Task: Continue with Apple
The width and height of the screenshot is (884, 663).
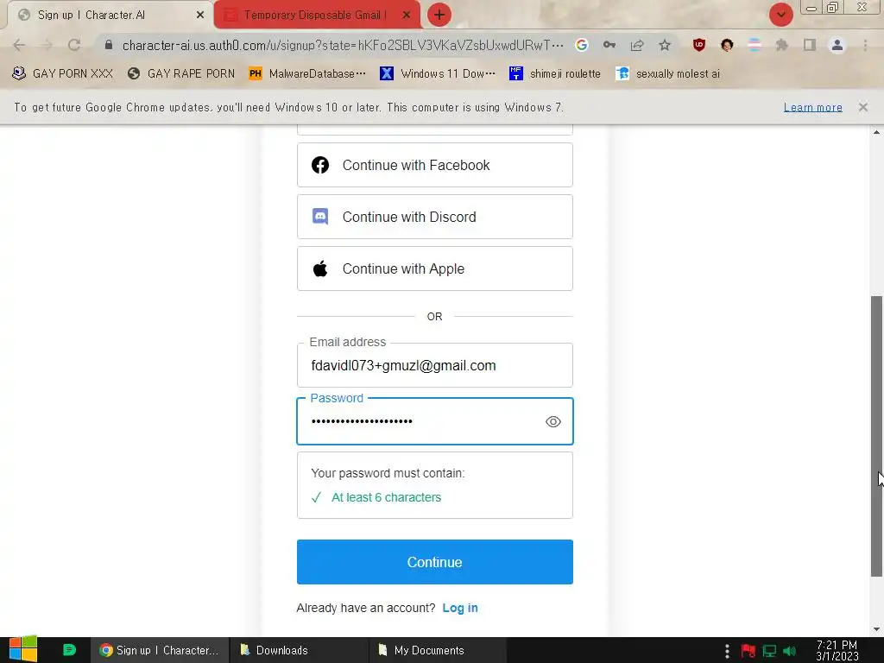Action: click(x=435, y=268)
